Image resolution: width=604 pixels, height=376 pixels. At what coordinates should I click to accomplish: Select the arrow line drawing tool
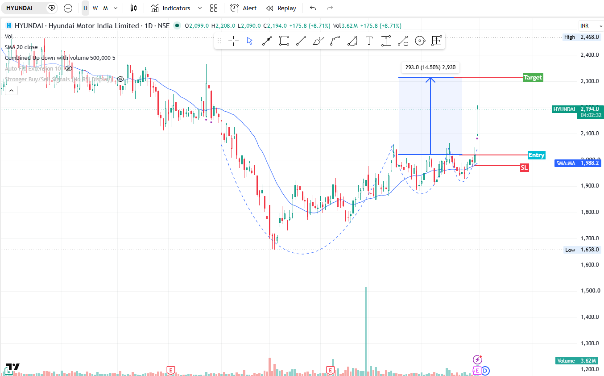click(x=267, y=41)
